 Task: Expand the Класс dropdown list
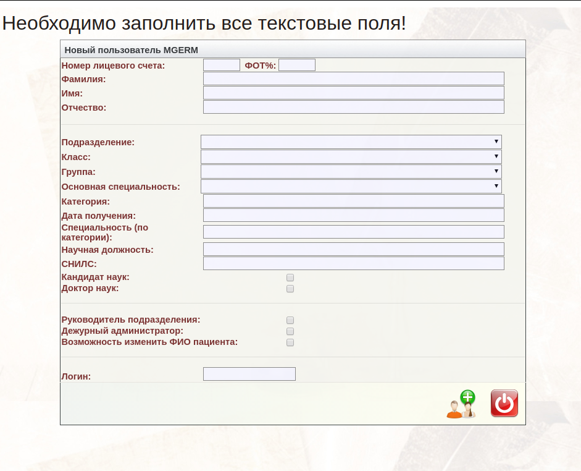[x=351, y=157]
